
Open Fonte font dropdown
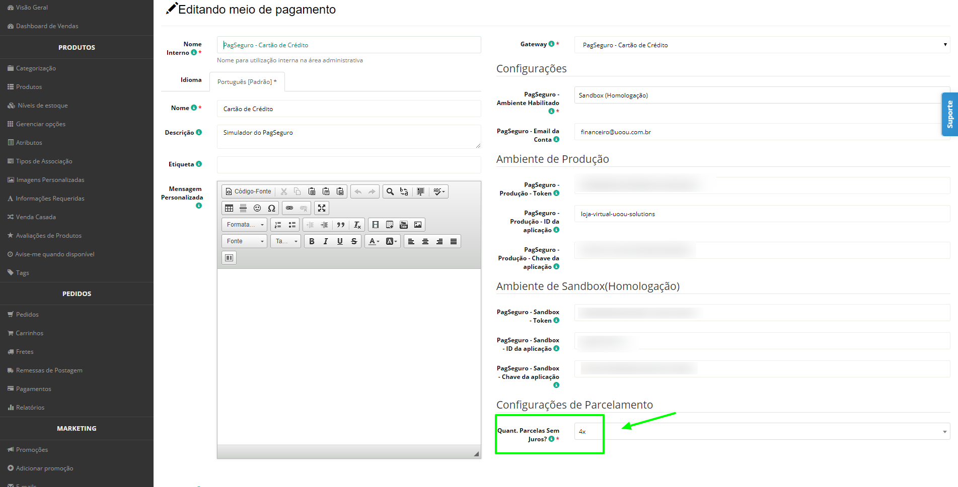pyautogui.click(x=245, y=241)
